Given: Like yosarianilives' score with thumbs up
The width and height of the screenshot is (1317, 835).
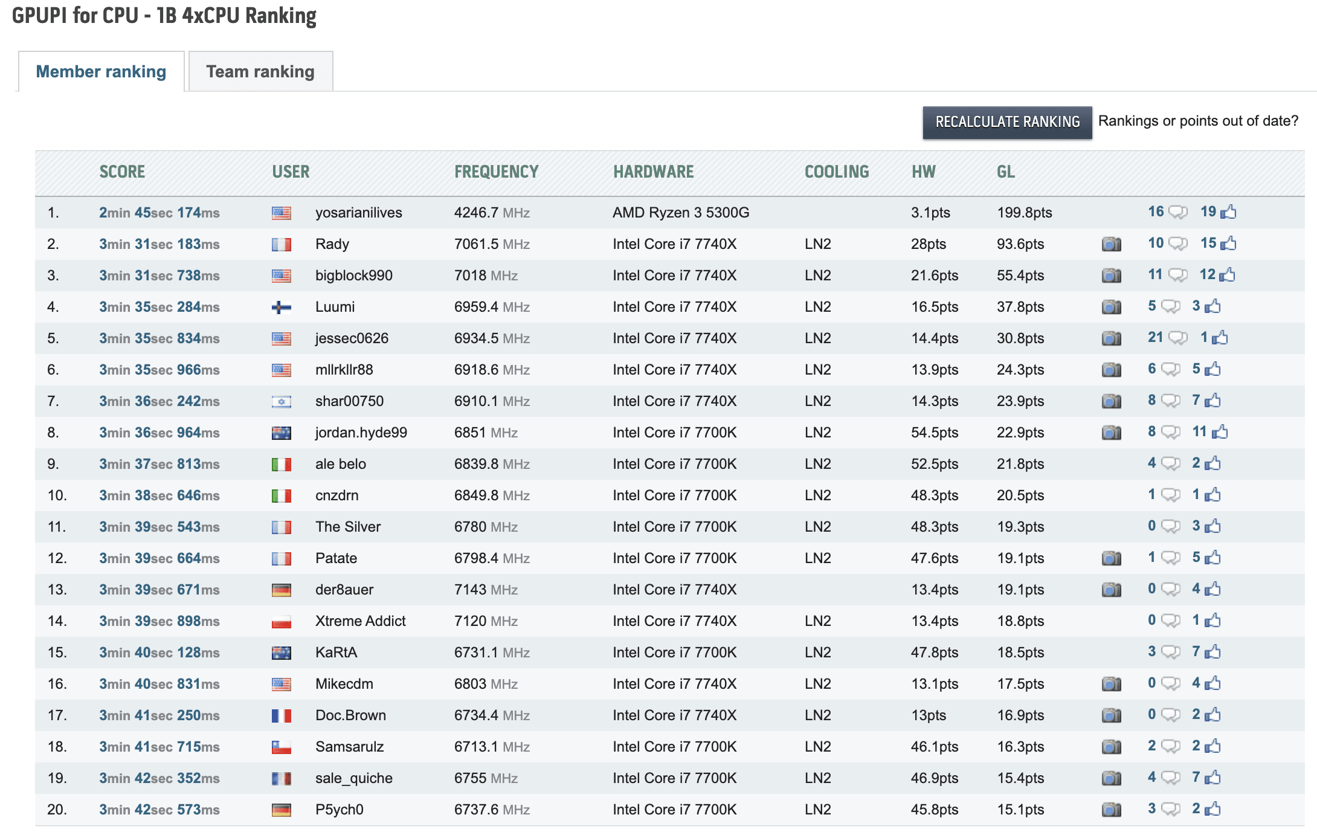Looking at the screenshot, I should [x=1228, y=212].
